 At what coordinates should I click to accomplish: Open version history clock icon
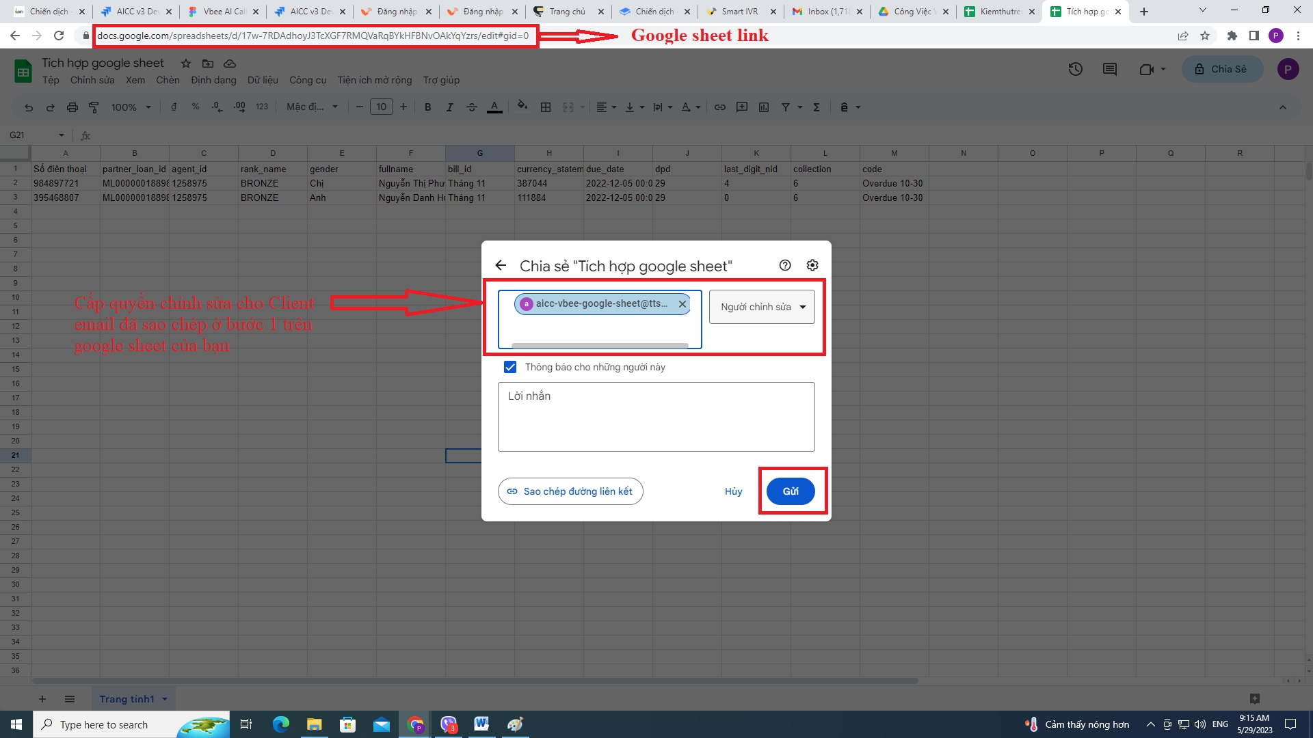[x=1075, y=69]
